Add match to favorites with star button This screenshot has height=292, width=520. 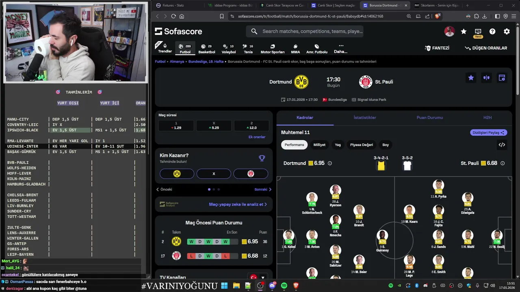pos(471,78)
